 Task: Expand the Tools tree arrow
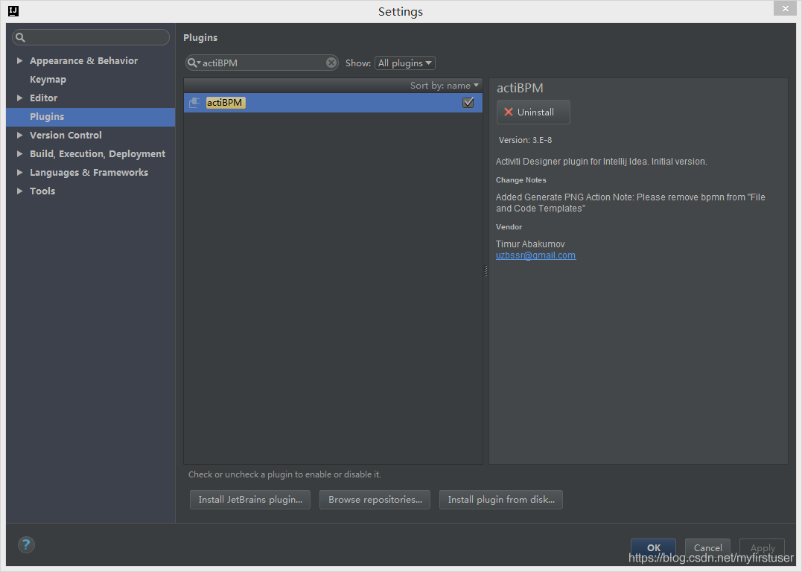pos(19,191)
